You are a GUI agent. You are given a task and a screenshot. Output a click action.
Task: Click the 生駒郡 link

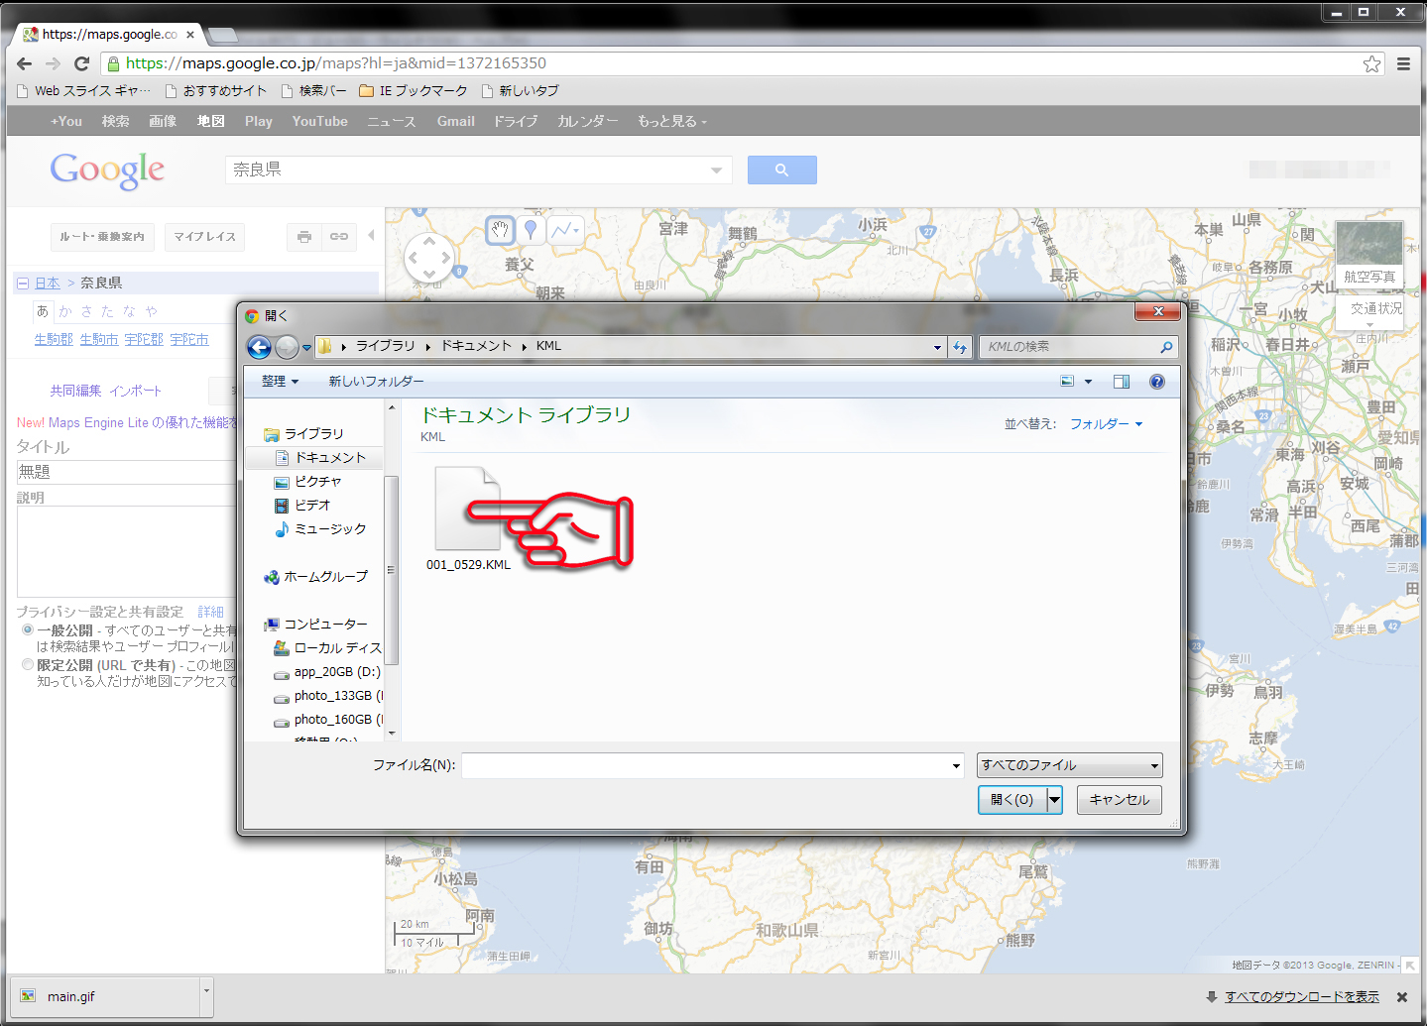tap(54, 339)
